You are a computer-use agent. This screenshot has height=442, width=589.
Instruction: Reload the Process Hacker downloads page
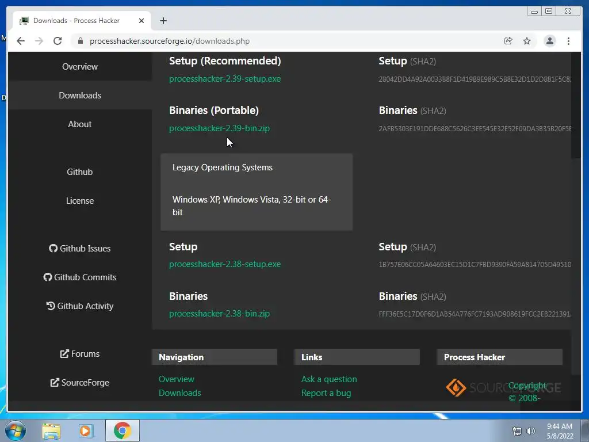click(58, 41)
